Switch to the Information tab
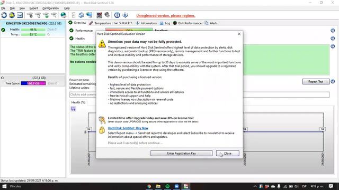Image resolution: width=339 pixels, height=190 pixels. pos(146,23)
